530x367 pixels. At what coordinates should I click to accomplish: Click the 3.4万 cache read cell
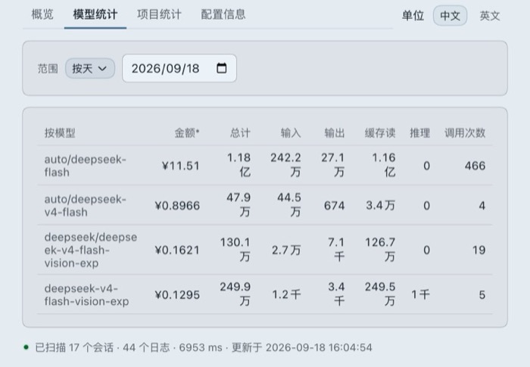click(381, 206)
